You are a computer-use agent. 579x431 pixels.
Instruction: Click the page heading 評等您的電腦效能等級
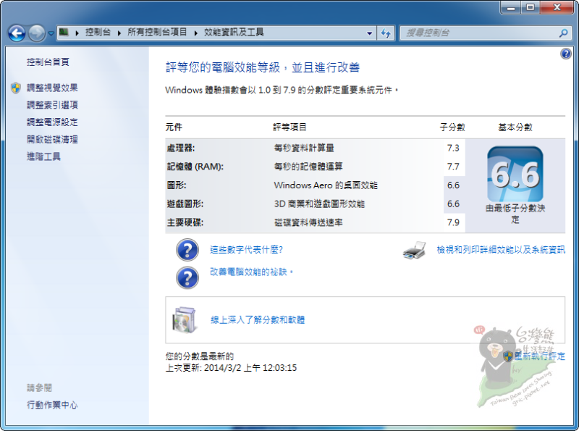tap(263, 67)
